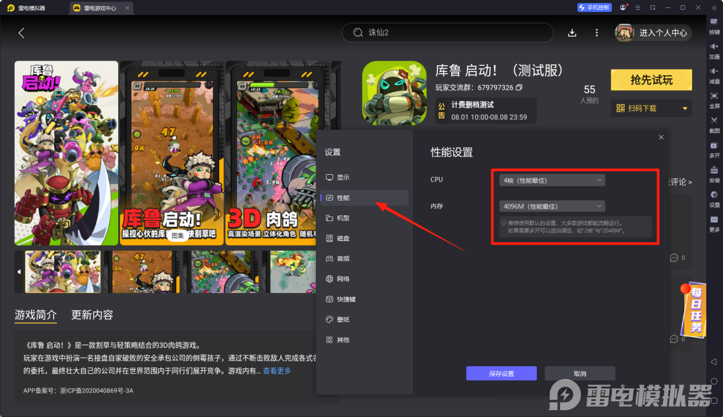Image resolution: width=723 pixels, height=417 pixels.
Task: Click the resize-window icon in title bar
Action: (653, 7)
